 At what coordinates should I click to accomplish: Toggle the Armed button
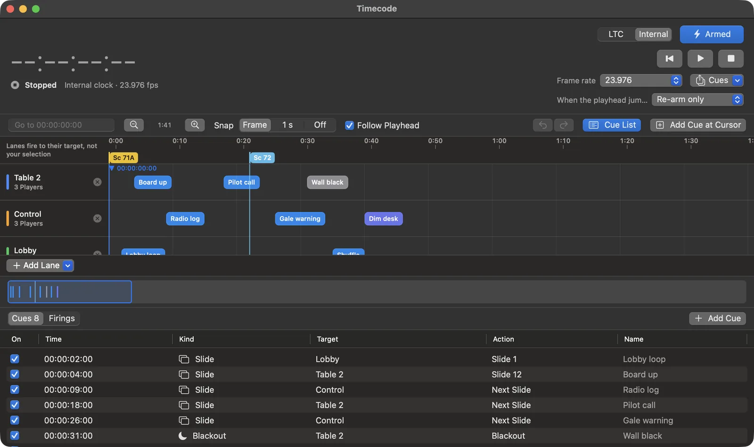point(712,34)
